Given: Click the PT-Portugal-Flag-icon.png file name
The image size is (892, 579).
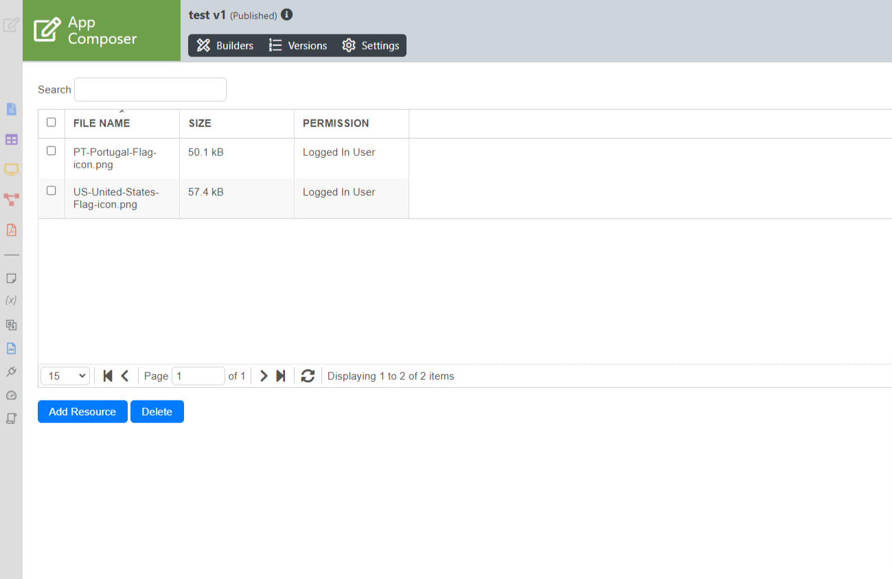Looking at the screenshot, I should point(115,159).
